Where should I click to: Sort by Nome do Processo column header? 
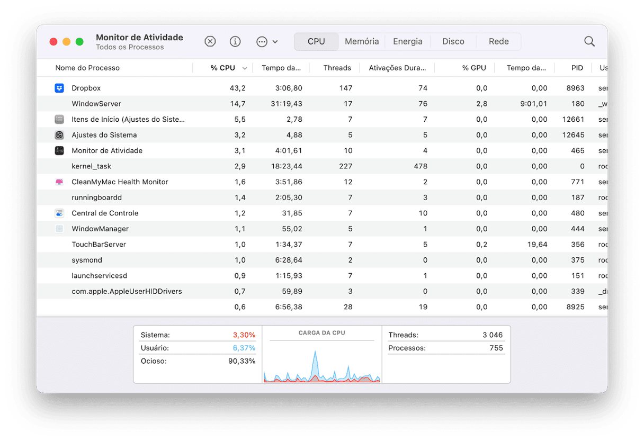87,68
